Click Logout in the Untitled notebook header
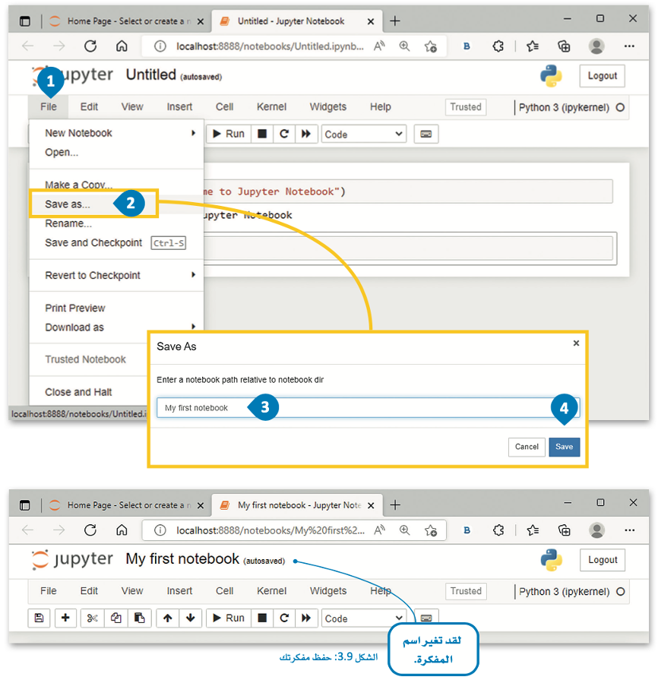The height and width of the screenshot is (680, 658). (602, 76)
